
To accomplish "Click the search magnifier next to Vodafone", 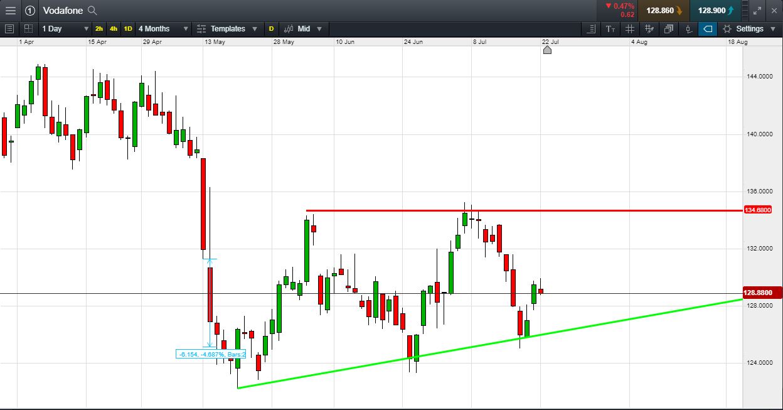I will pos(92,10).
